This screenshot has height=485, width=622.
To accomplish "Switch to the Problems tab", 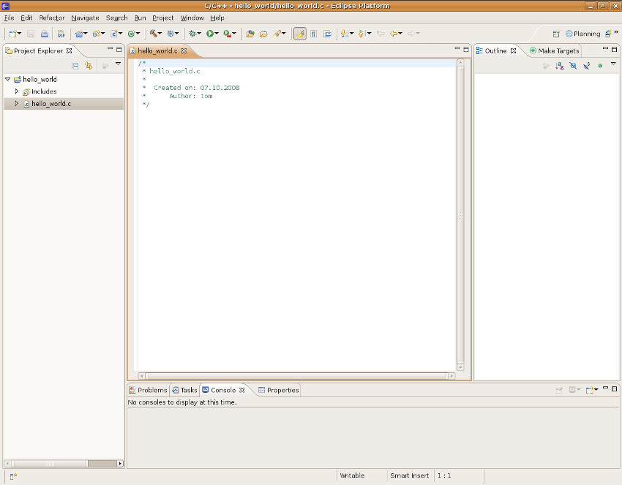I will [148, 390].
